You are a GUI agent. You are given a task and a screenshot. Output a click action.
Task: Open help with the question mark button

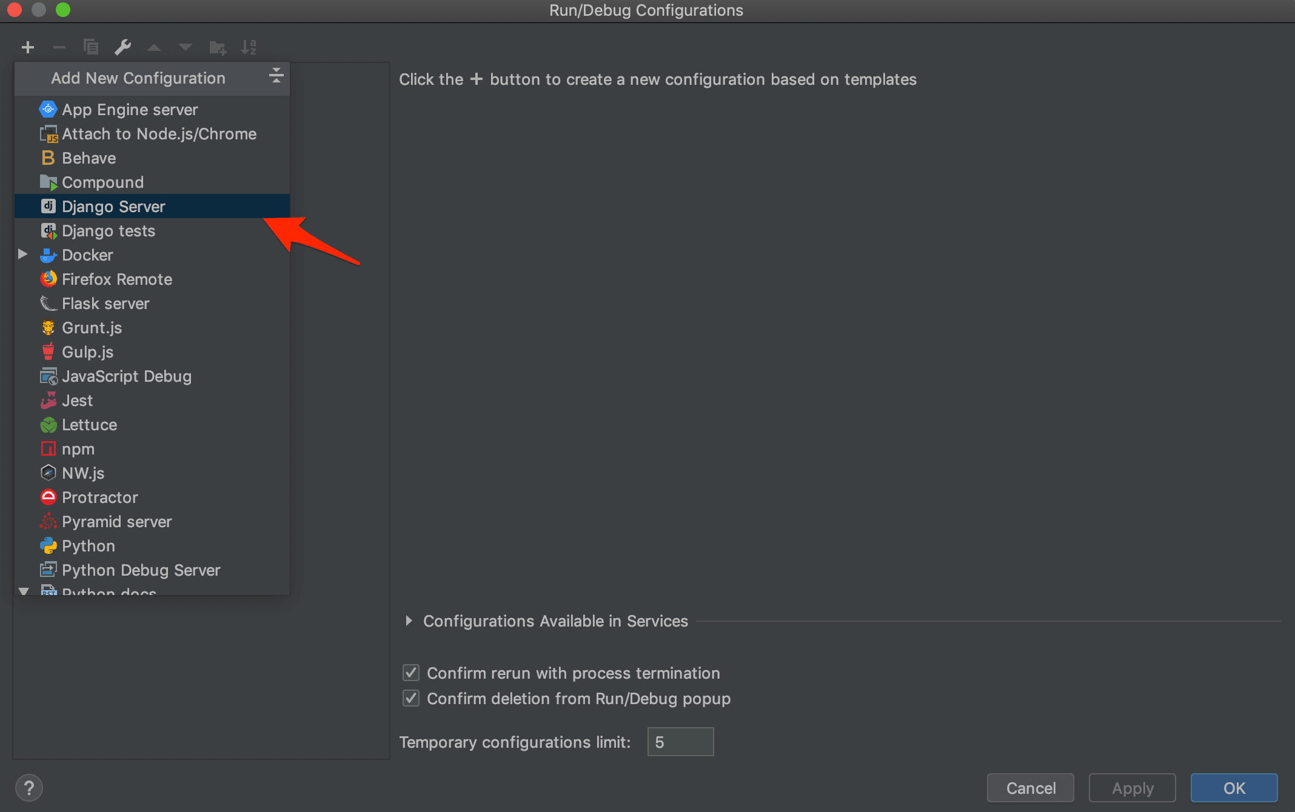coord(28,788)
